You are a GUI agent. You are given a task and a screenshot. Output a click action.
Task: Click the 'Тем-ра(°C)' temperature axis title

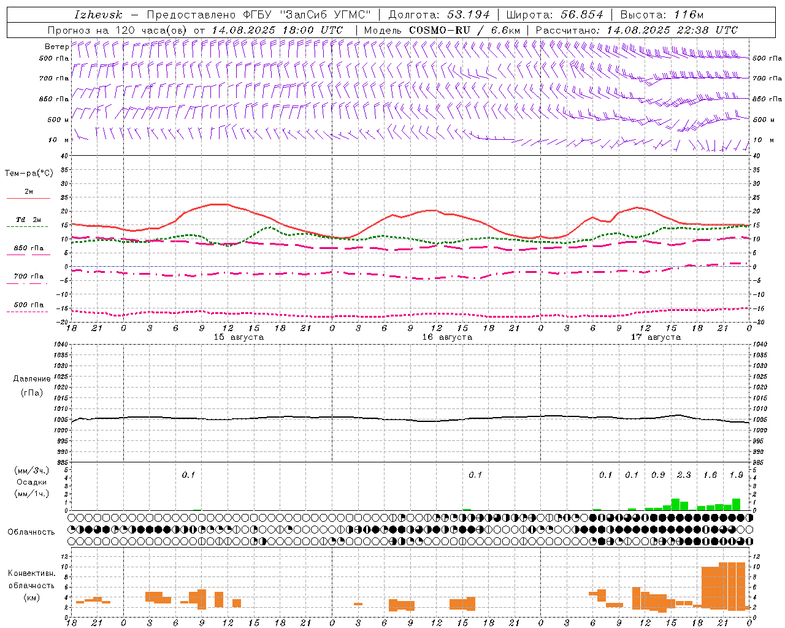(29, 174)
